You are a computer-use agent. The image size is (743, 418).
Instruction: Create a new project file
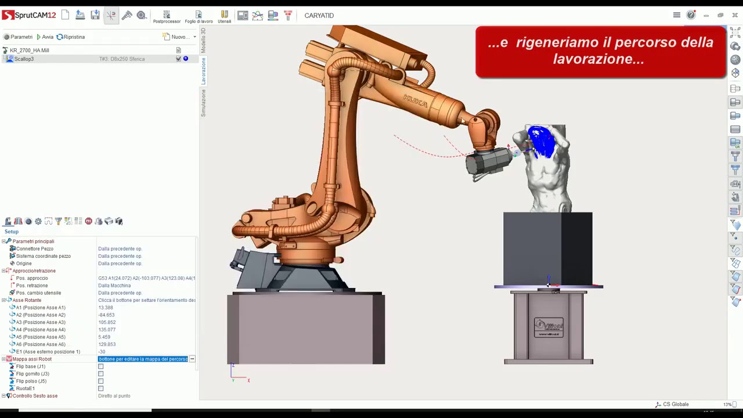point(65,15)
